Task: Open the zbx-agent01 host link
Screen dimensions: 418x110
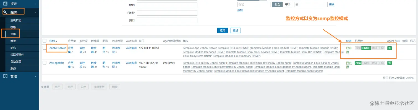Action: 57,63
